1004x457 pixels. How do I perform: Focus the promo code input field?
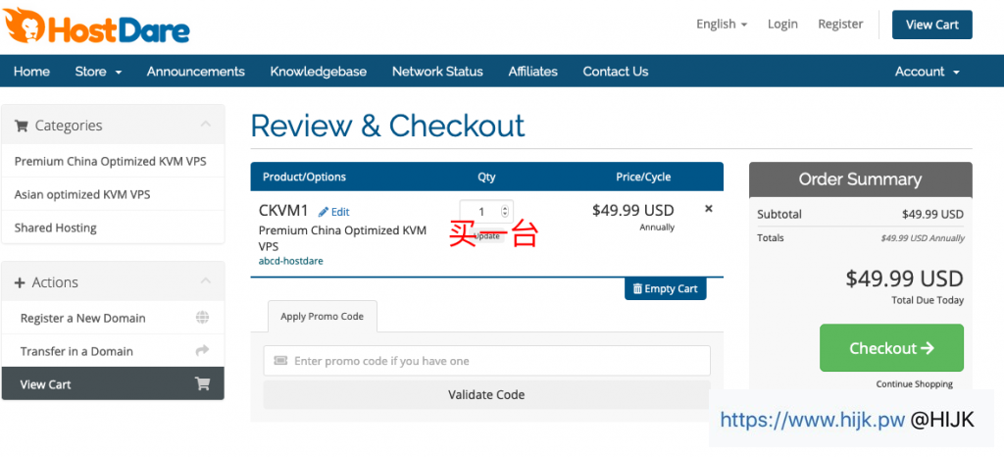[486, 361]
